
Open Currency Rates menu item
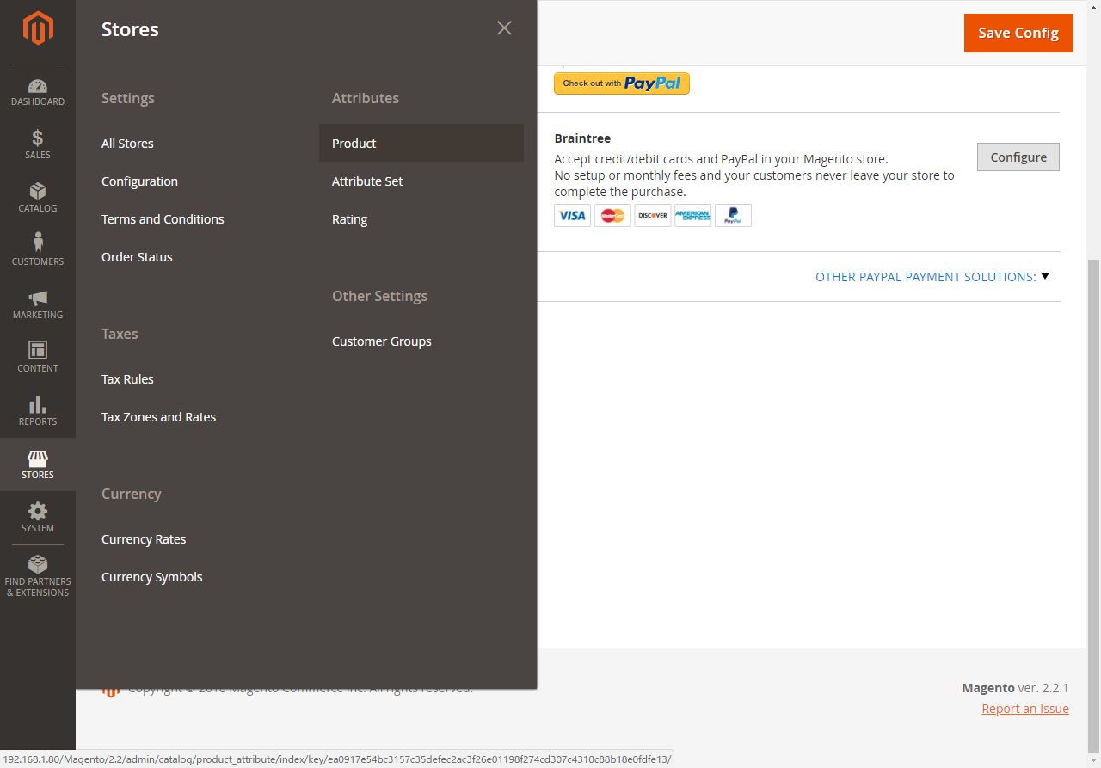point(144,539)
